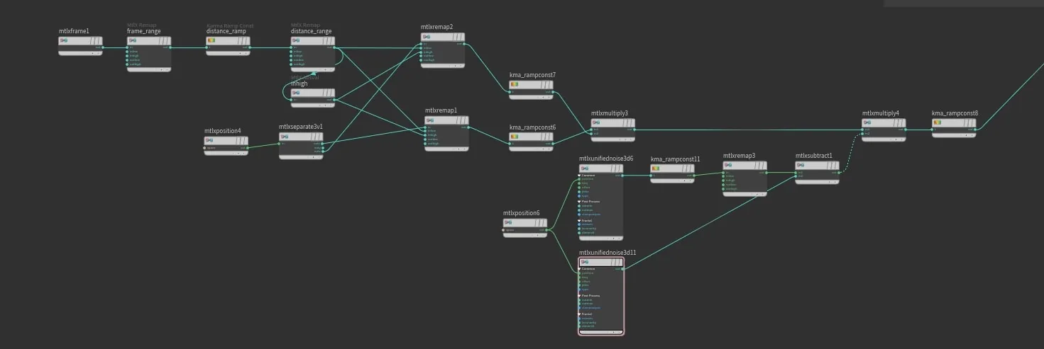Select the distance_range node icon

[296, 41]
